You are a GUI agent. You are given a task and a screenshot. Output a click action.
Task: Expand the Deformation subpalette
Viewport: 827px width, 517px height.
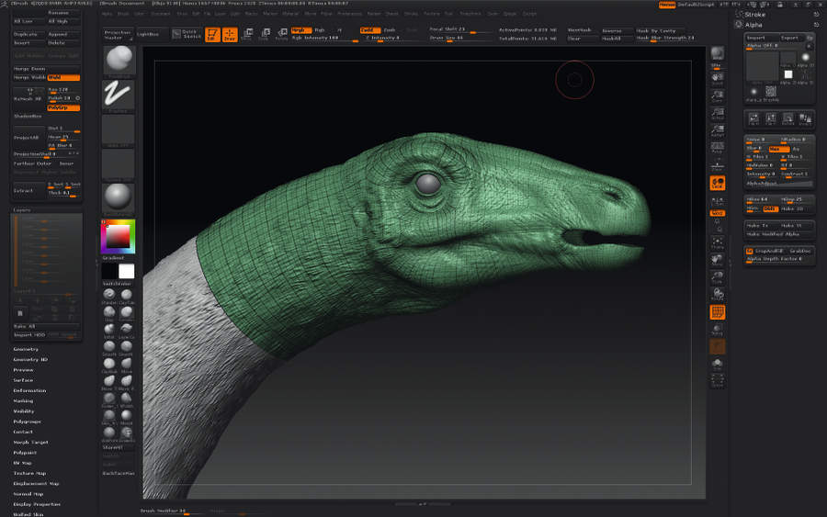[x=29, y=390]
